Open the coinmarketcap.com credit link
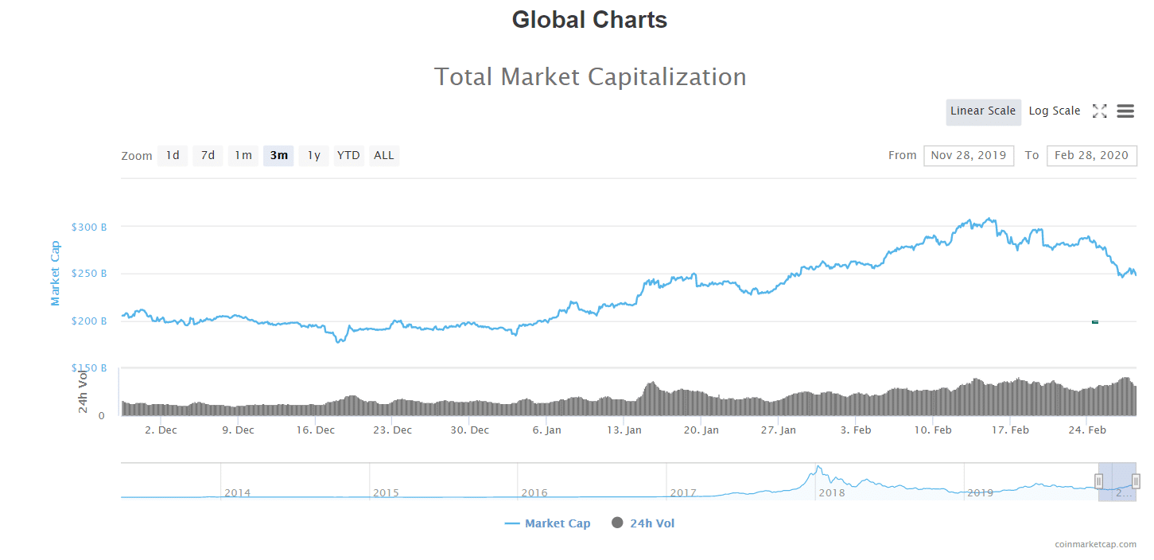Viewport: 1154px width, 560px height. tap(1095, 545)
